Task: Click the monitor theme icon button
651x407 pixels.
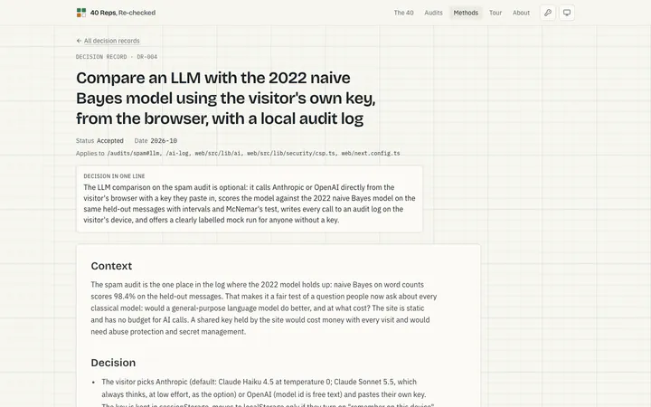Action: pyautogui.click(x=567, y=13)
